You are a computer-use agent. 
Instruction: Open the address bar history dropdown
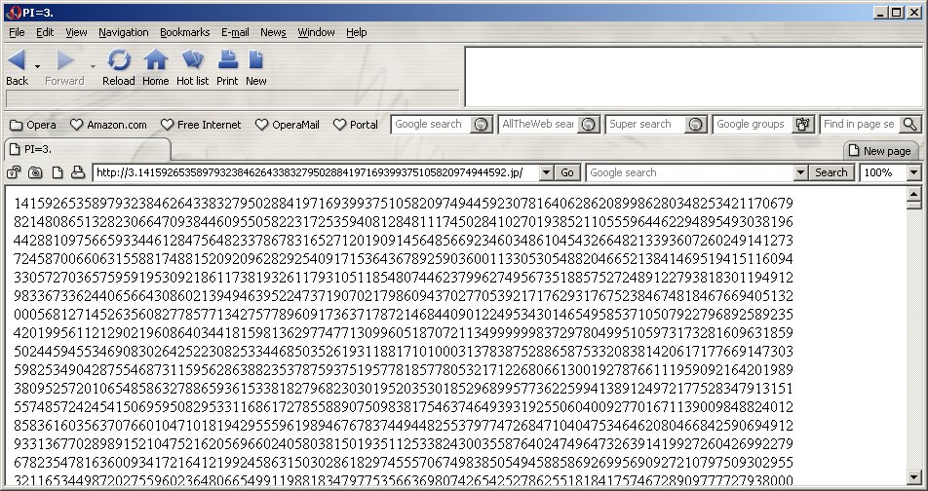546,172
